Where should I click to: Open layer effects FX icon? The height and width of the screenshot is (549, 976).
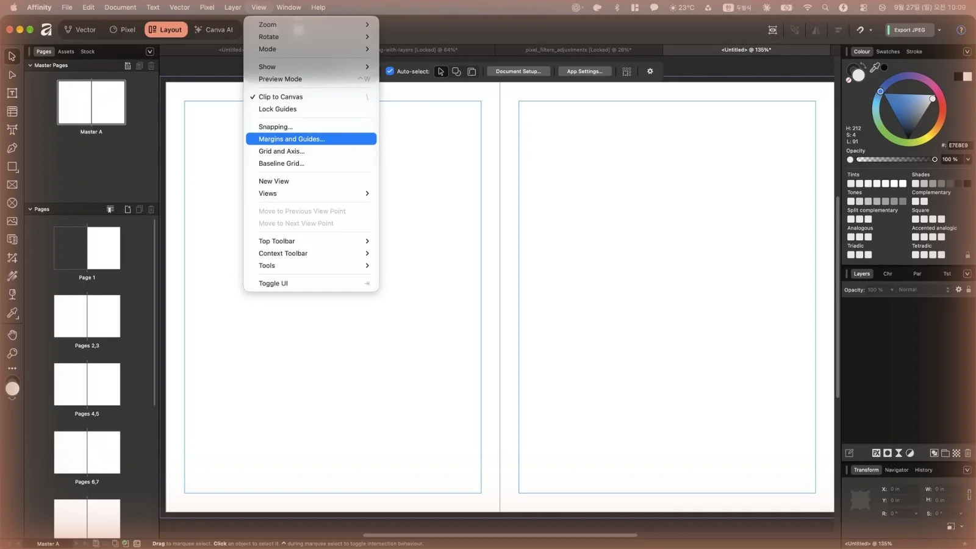[876, 453]
